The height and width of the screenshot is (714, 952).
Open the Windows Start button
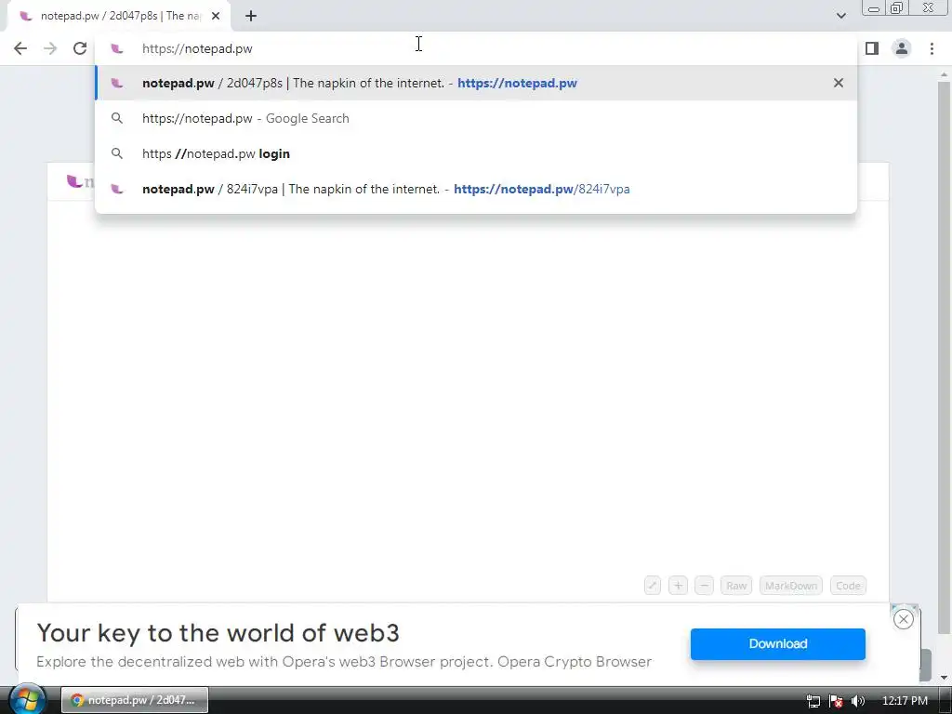pyautogui.click(x=27, y=700)
